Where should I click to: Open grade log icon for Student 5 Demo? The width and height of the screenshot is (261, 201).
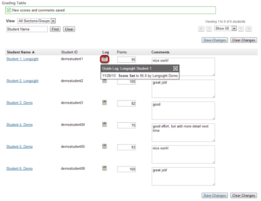click(104, 146)
